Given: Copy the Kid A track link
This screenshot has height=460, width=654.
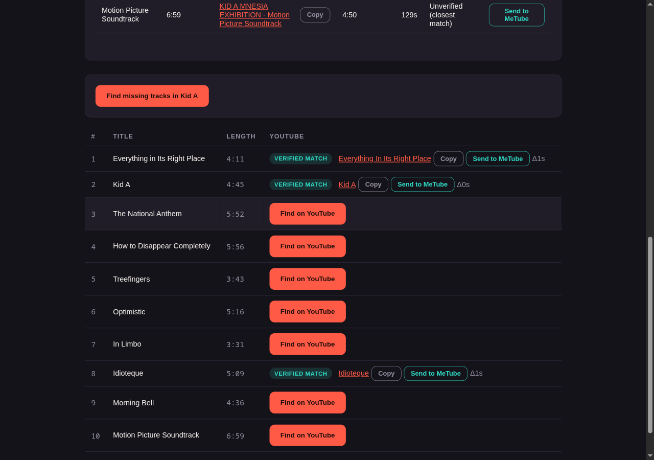Looking at the screenshot, I should coord(373,185).
